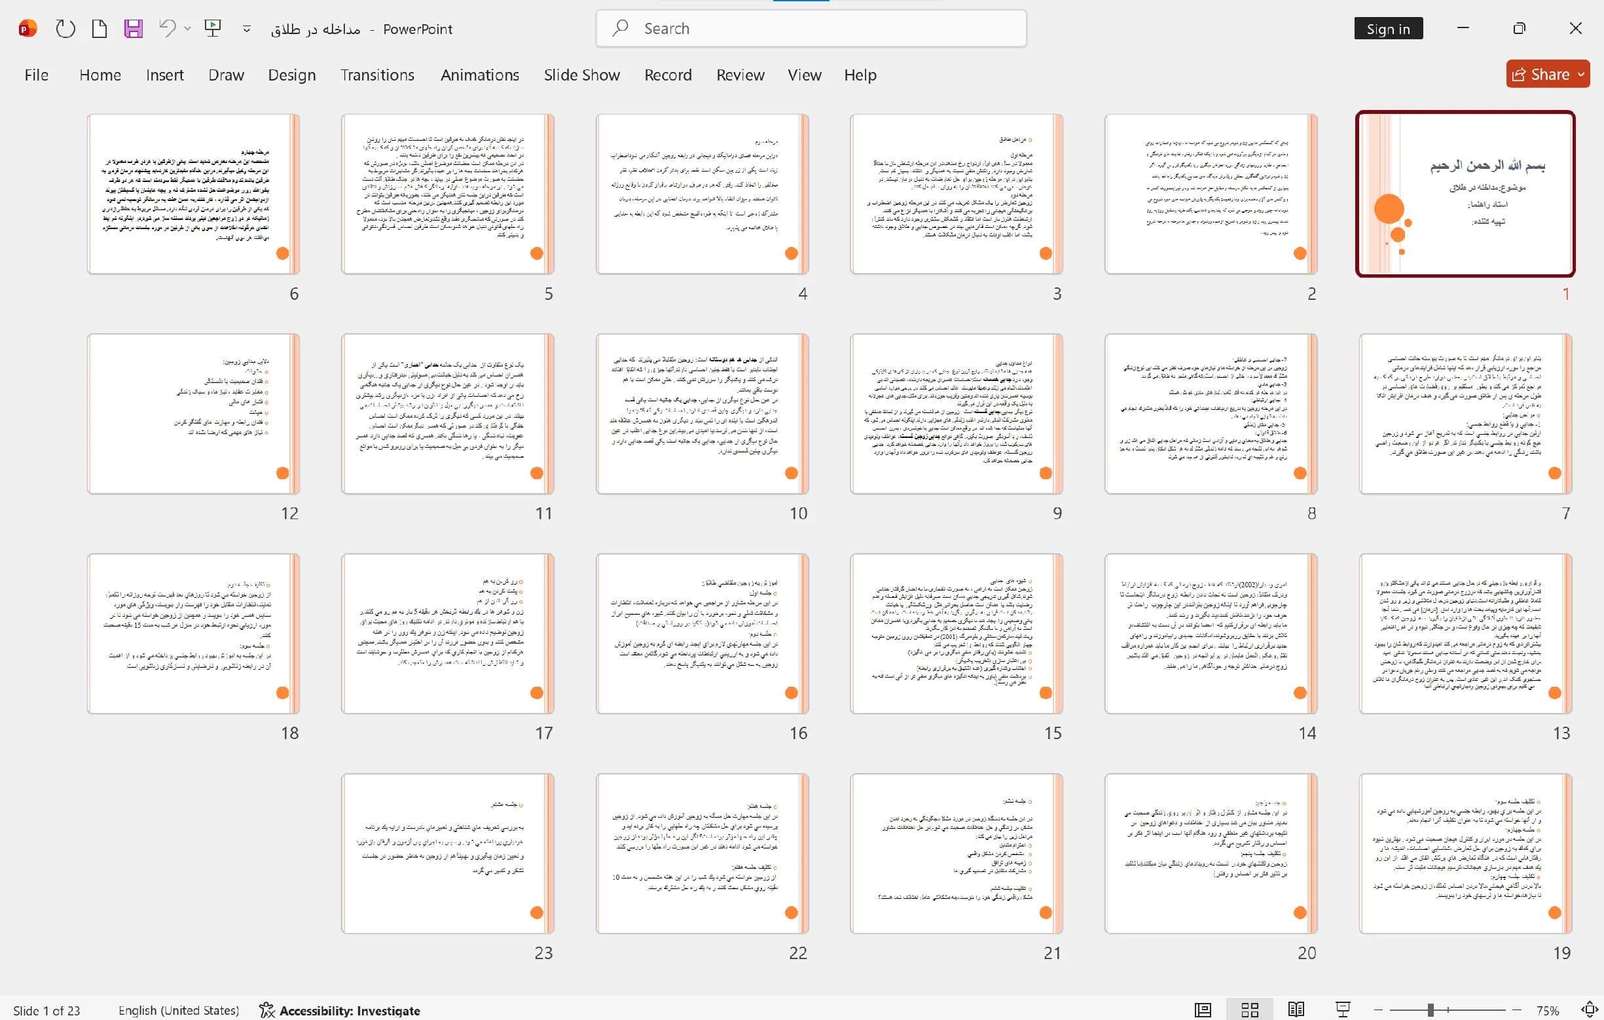Open the Record tab
The height and width of the screenshot is (1020, 1604).
coord(668,75)
